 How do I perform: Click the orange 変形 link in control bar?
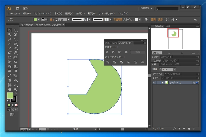point(161,20)
